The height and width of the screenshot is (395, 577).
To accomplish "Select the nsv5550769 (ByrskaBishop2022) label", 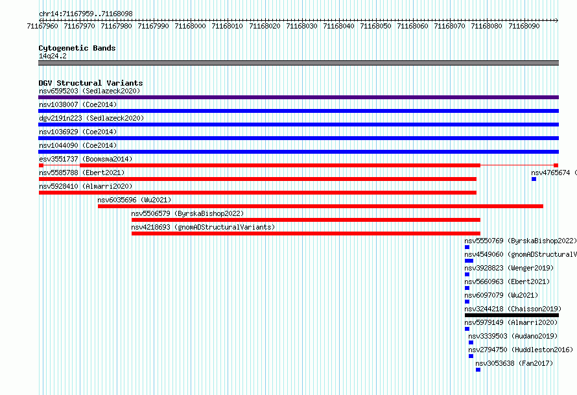I will [x=521, y=241].
